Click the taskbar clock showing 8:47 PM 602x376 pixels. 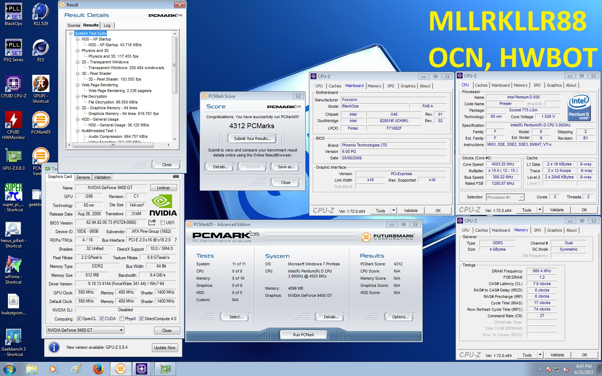pos(584,369)
